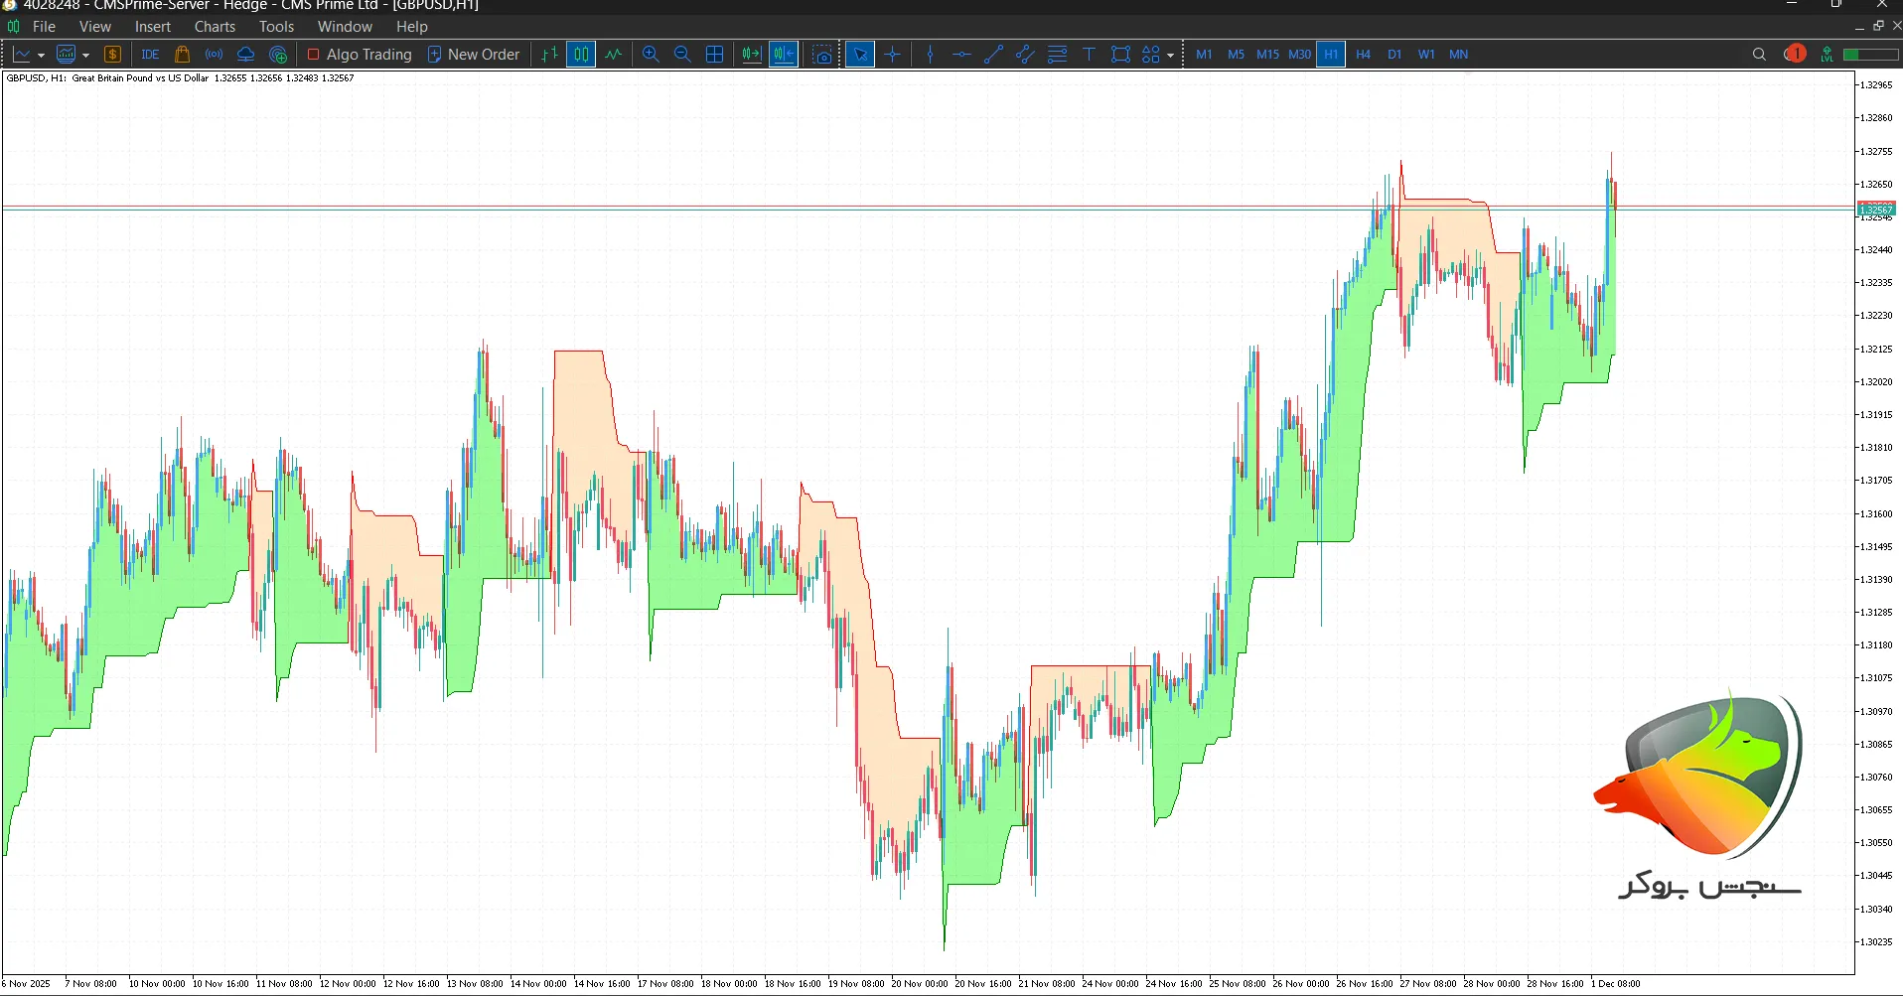Image resolution: width=1903 pixels, height=996 pixels.
Task: Open the Insert menu
Action: [153, 27]
